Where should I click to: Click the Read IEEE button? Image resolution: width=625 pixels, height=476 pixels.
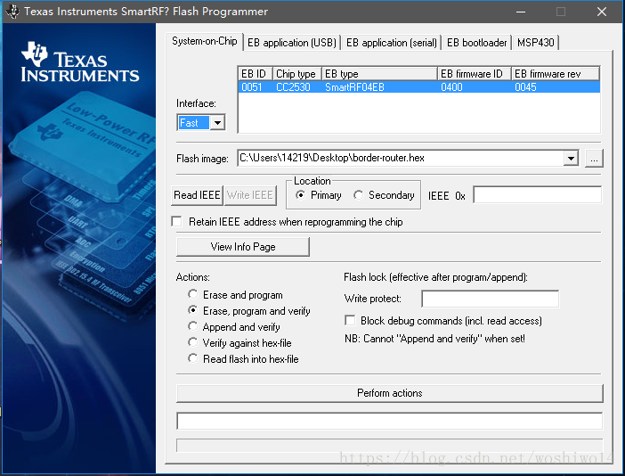[x=197, y=195]
